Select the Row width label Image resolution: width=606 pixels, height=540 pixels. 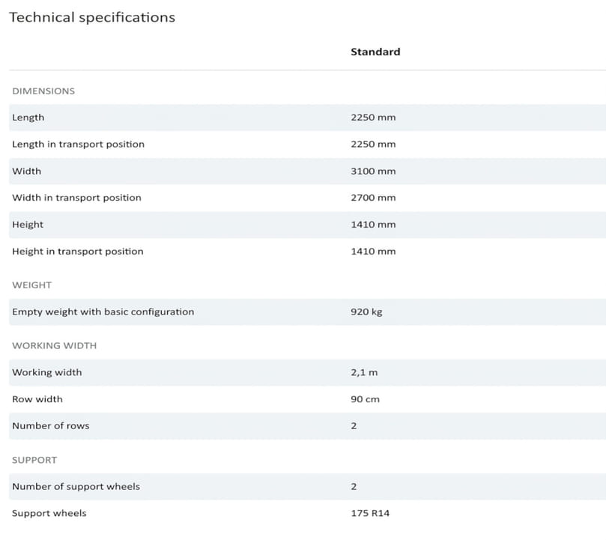click(37, 399)
